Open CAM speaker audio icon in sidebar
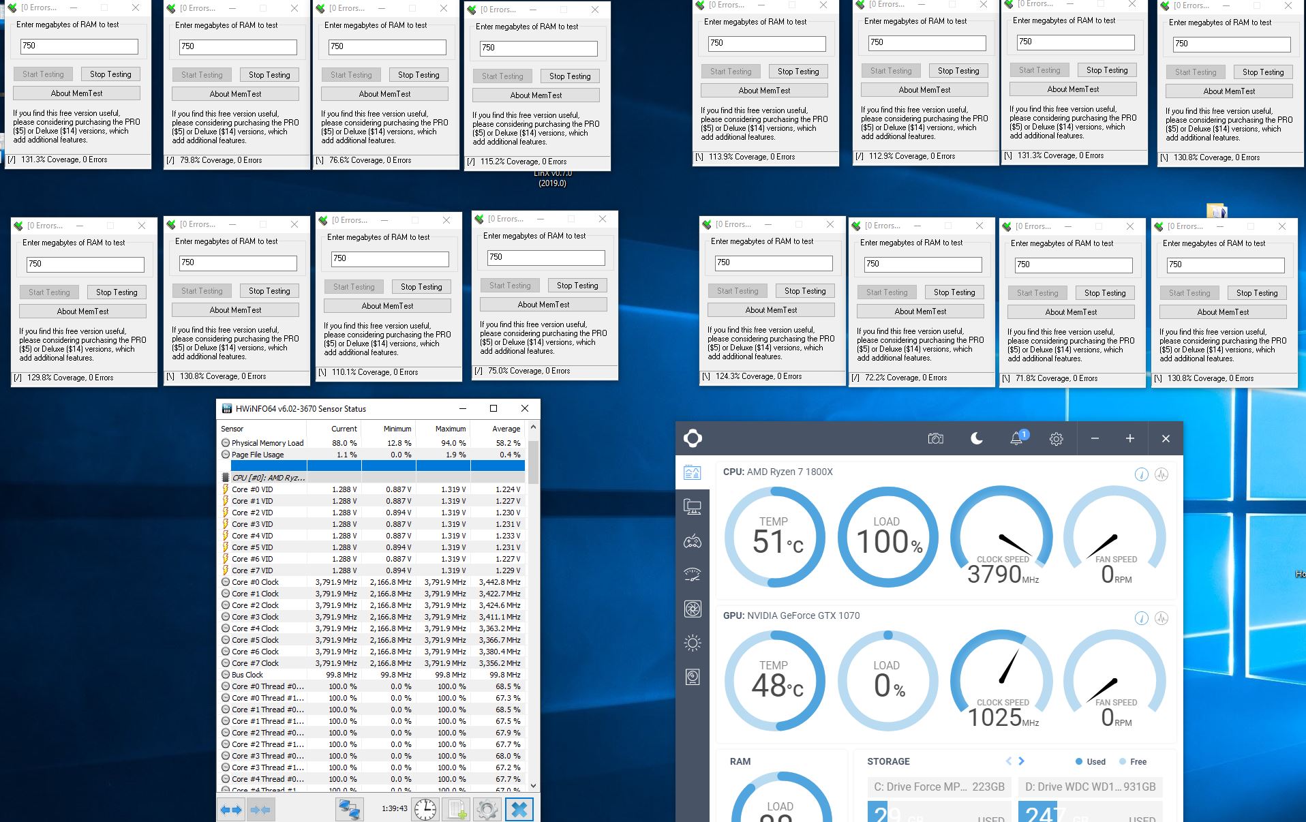 click(693, 677)
